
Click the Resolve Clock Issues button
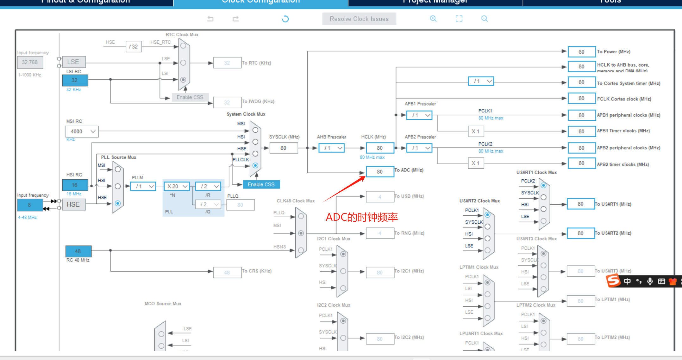coord(359,19)
